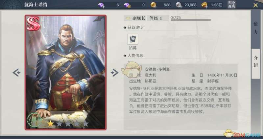Show the previous navigator with left arrow

click(16, 73)
